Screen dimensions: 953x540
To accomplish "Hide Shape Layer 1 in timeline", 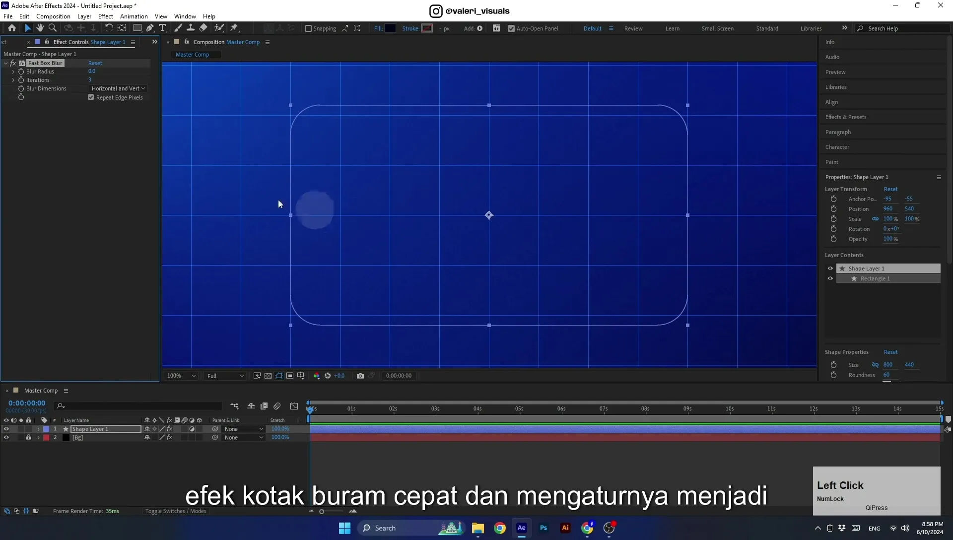I will coord(6,429).
